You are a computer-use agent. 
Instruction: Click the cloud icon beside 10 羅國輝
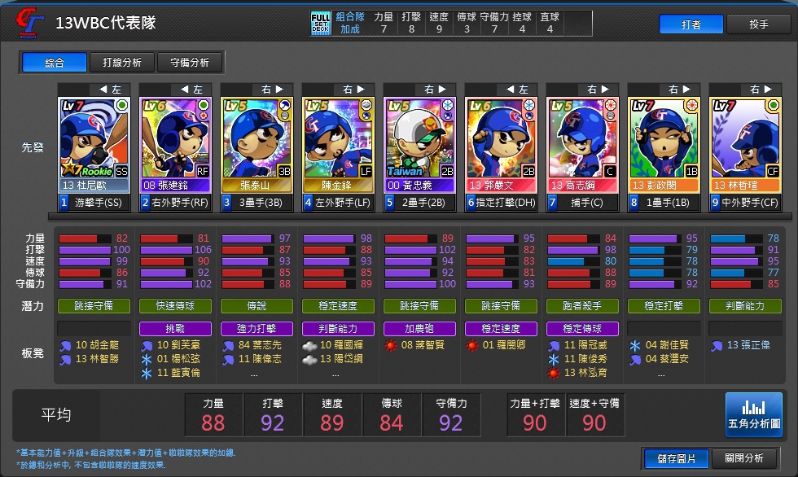[309, 346]
